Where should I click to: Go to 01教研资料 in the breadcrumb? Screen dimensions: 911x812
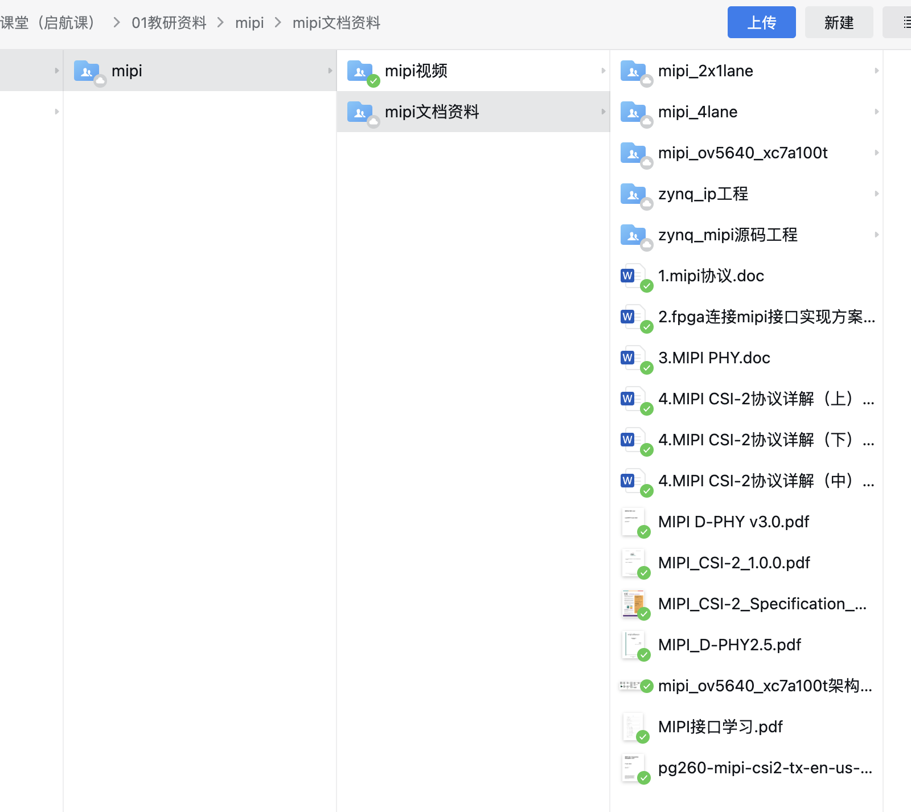click(169, 23)
